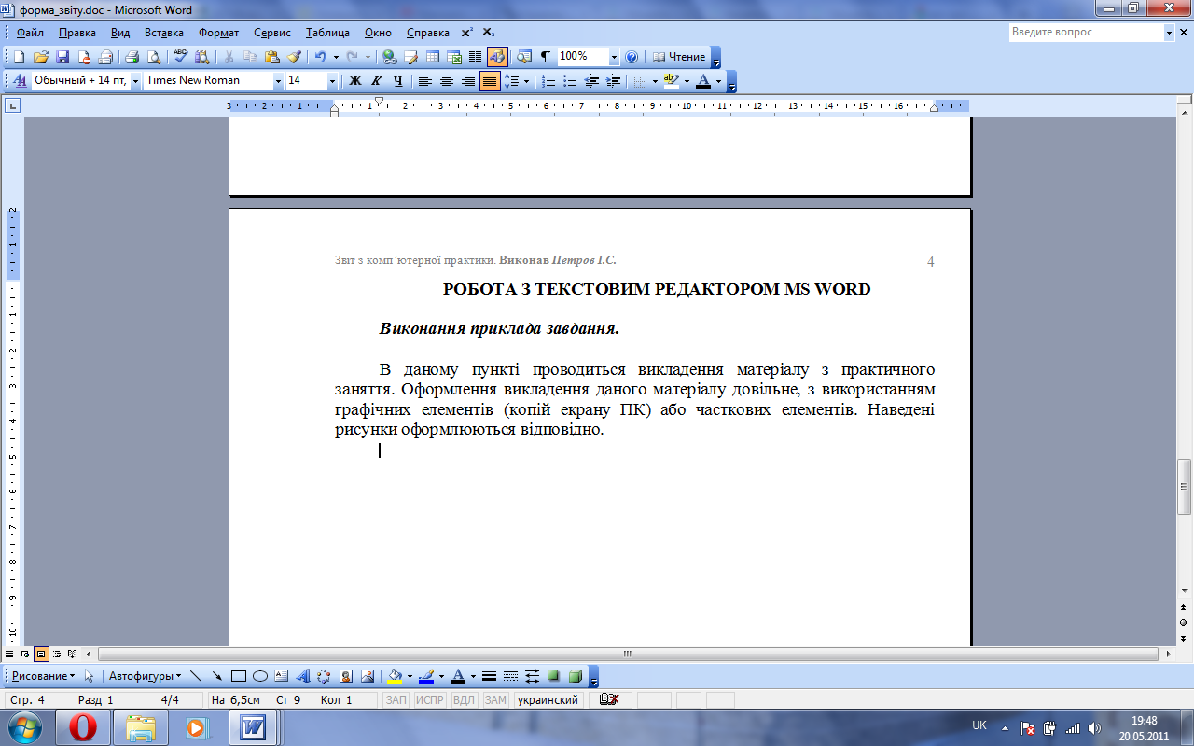Paste from clipboard icon
1194x746 pixels.
tap(271, 57)
